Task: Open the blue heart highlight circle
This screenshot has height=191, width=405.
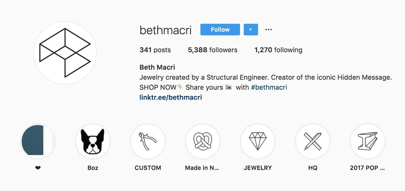Action: [38, 141]
